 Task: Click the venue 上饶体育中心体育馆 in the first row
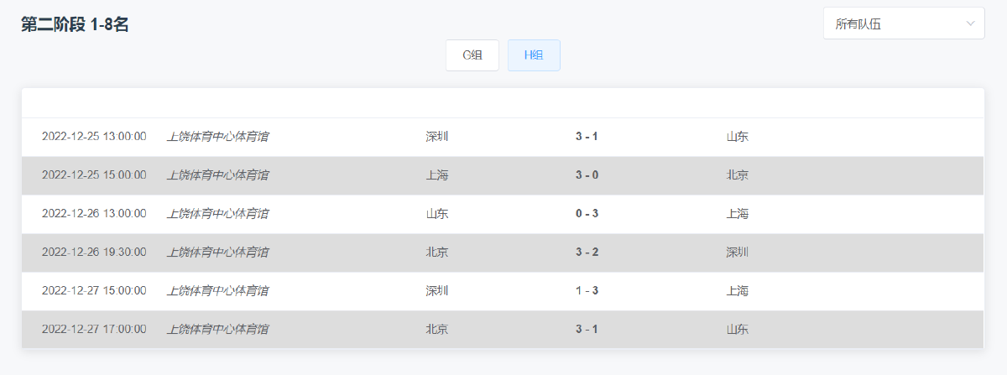point(217,137)
